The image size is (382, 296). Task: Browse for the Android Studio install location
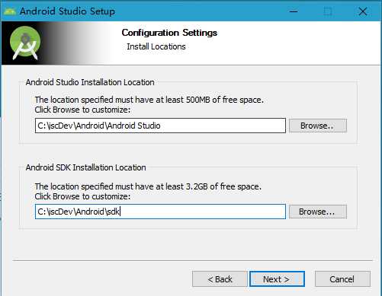click(318, 126)
